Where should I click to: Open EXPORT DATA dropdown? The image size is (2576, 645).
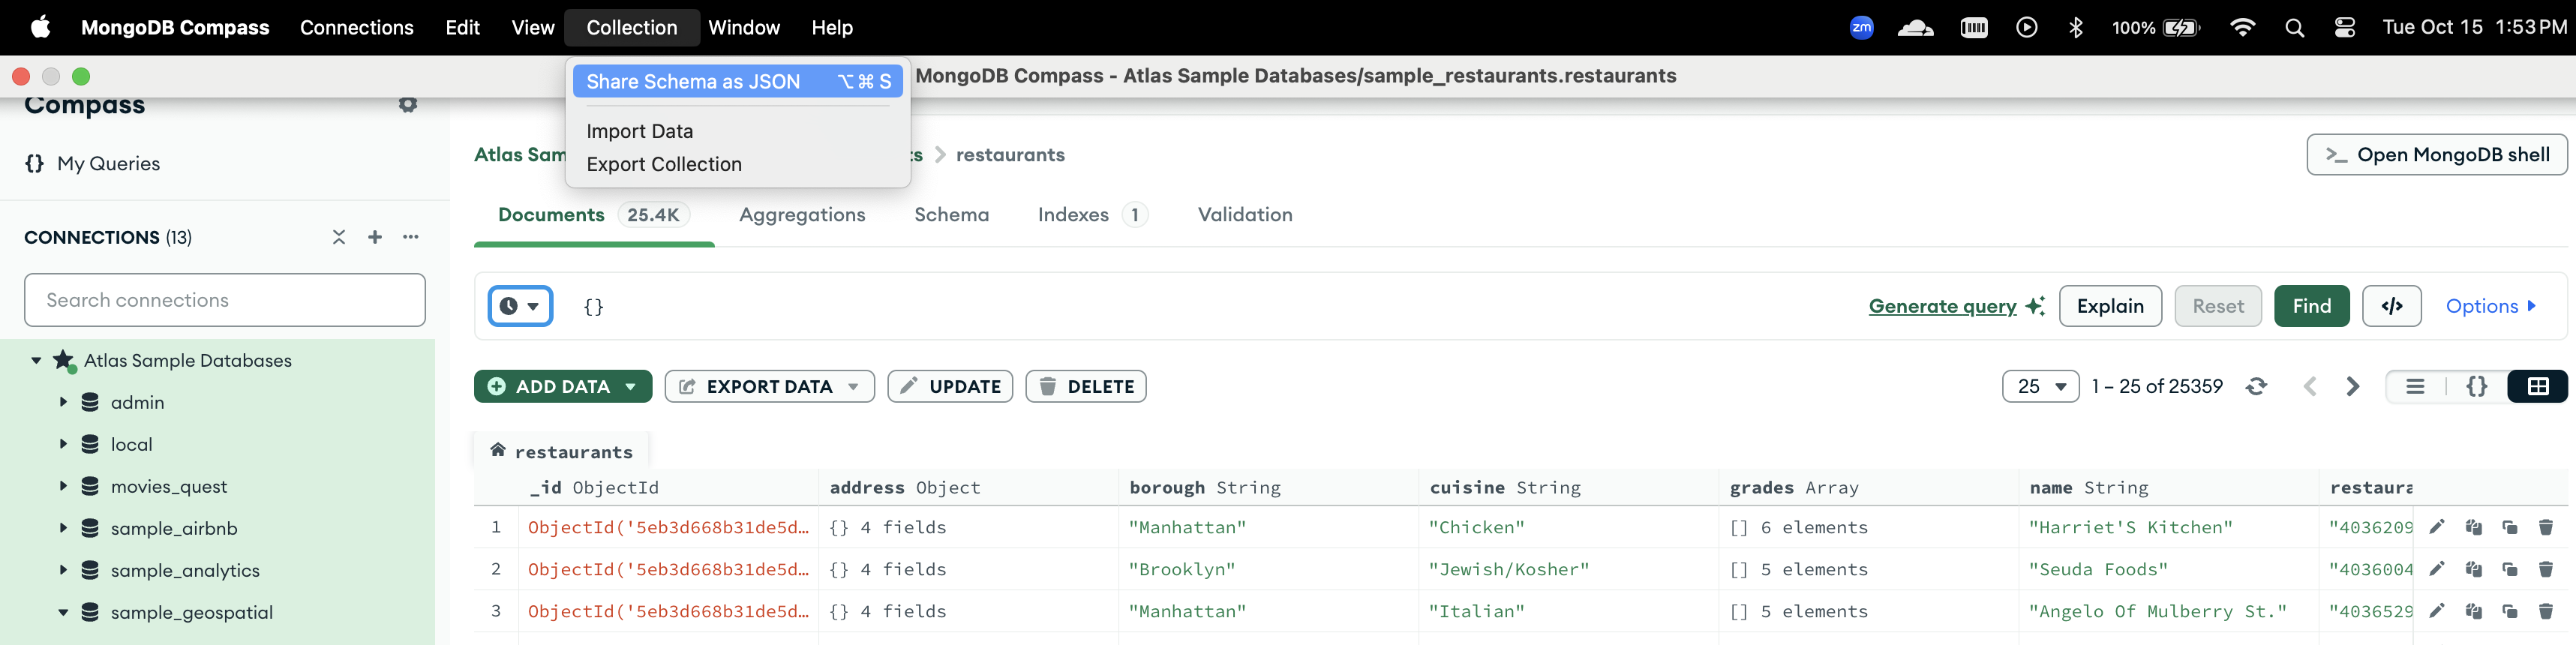769,386
